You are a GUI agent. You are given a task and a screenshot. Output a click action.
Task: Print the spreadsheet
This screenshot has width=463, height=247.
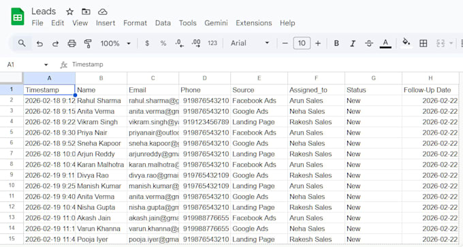pos(71,44)
